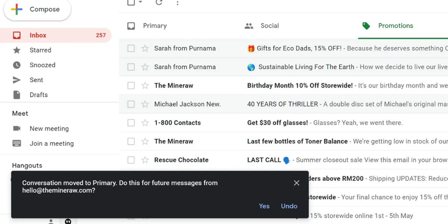Click the green Promotions tag icon
448x224 pixels.
pyautogui.click(x=366, y=26)
